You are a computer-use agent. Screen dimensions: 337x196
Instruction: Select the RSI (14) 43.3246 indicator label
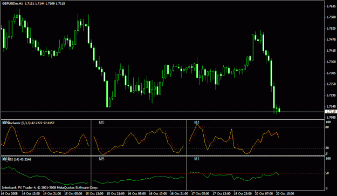pyautogui.click(x=17, y=159)
